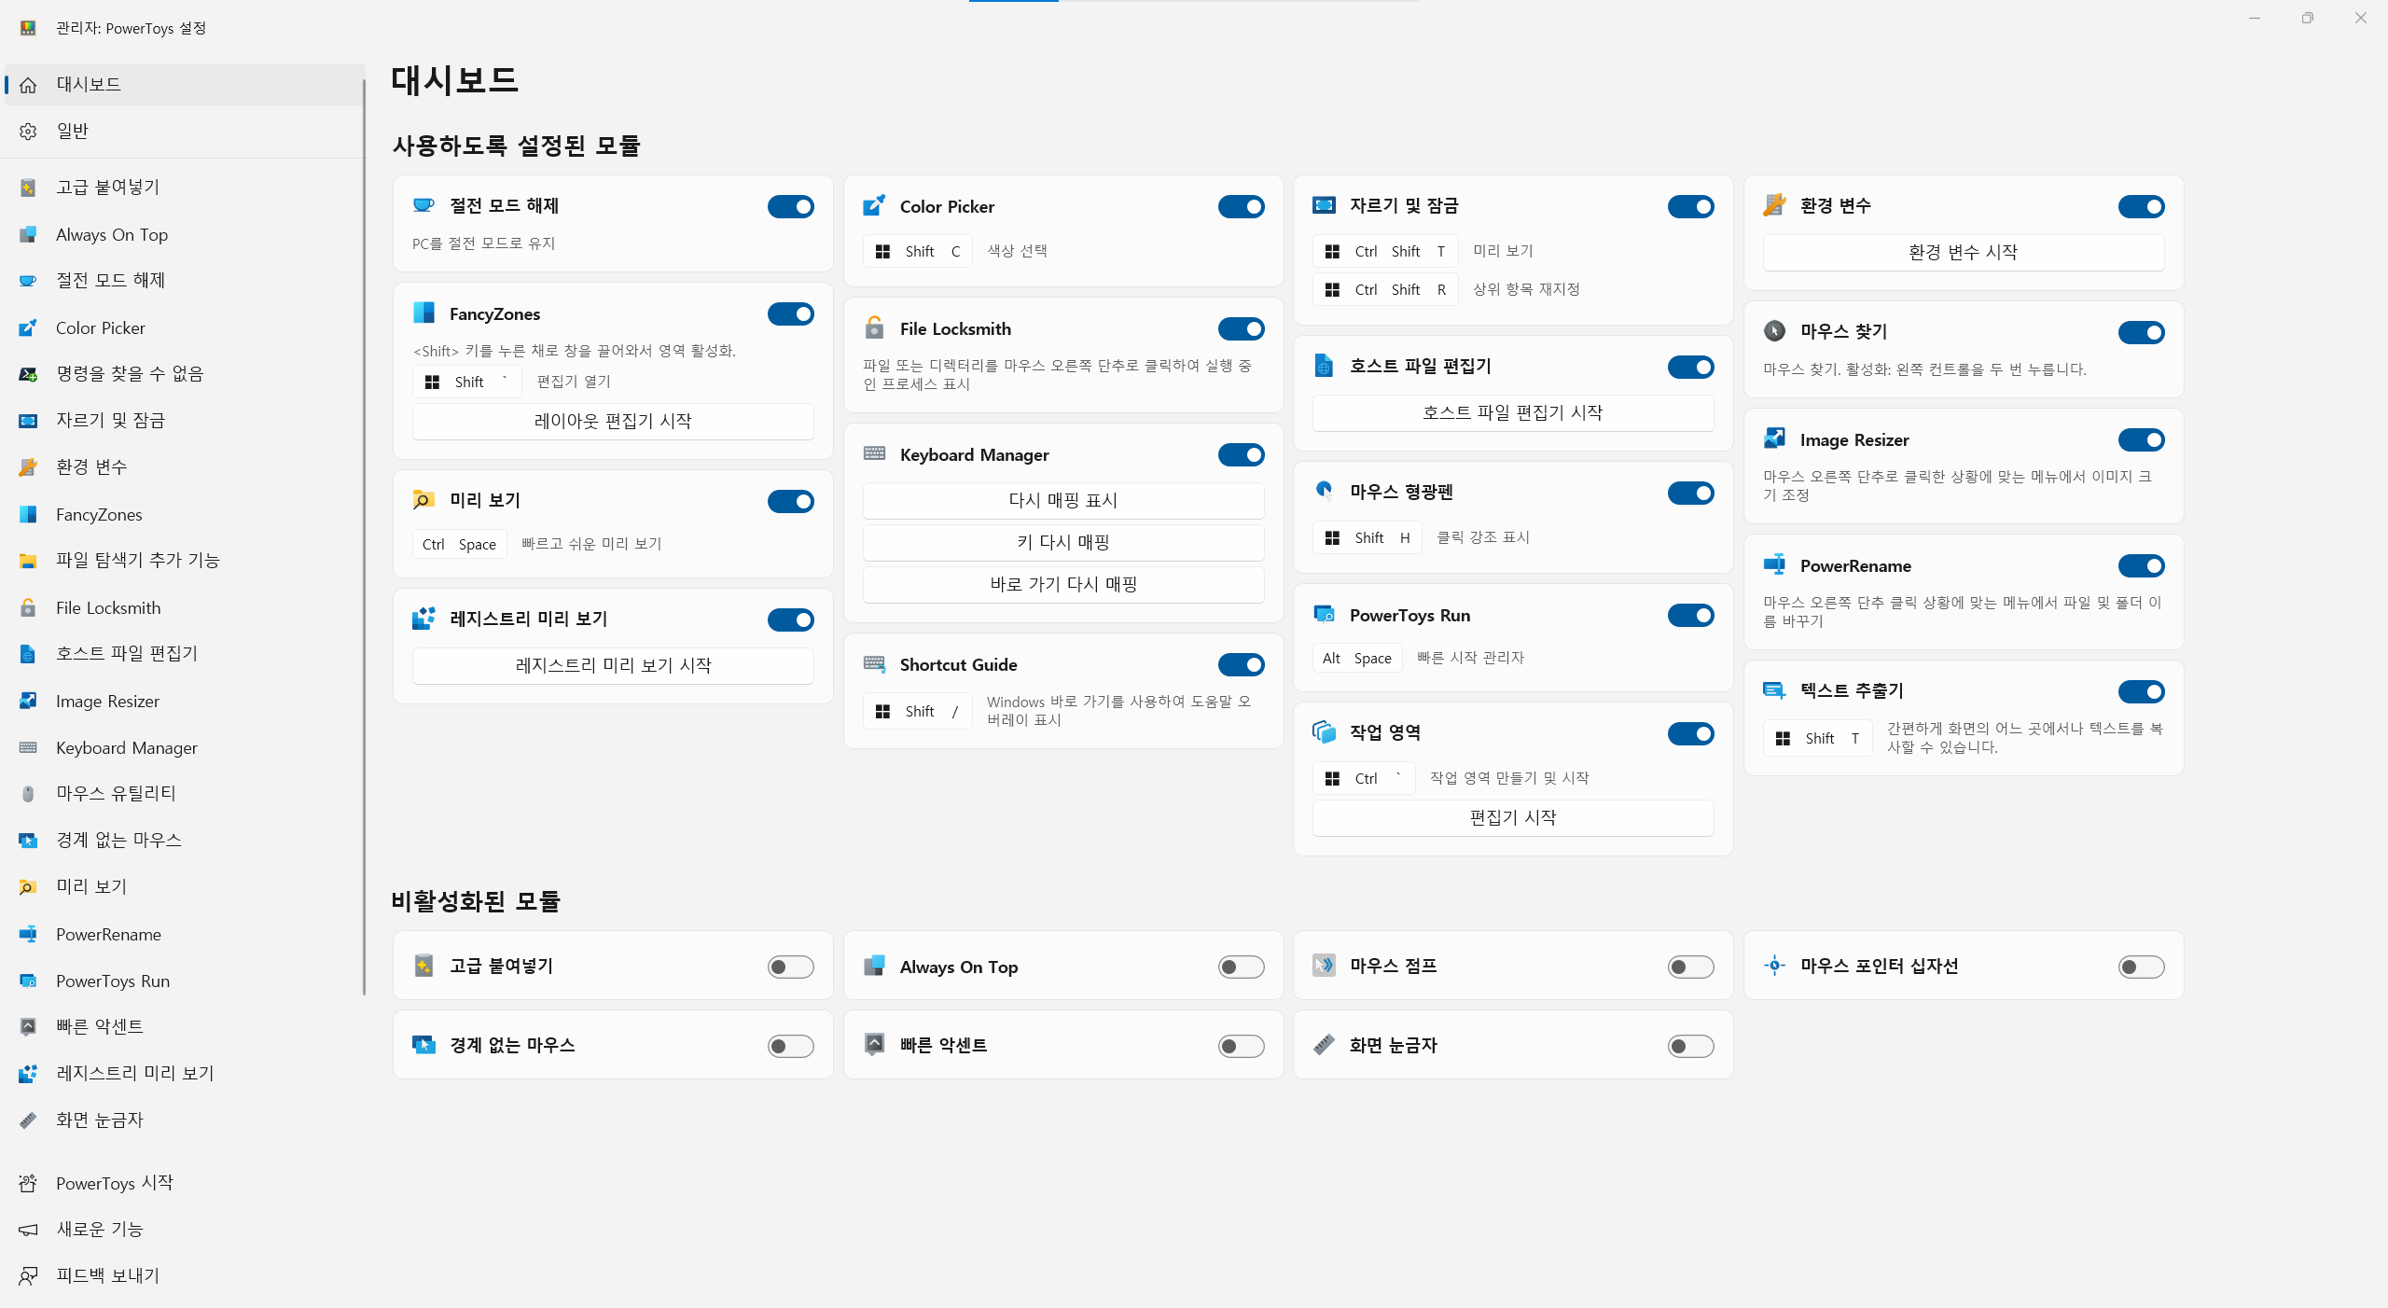Click the 화면 눈금자 ruler icon in sidebar

(28, 1120)
